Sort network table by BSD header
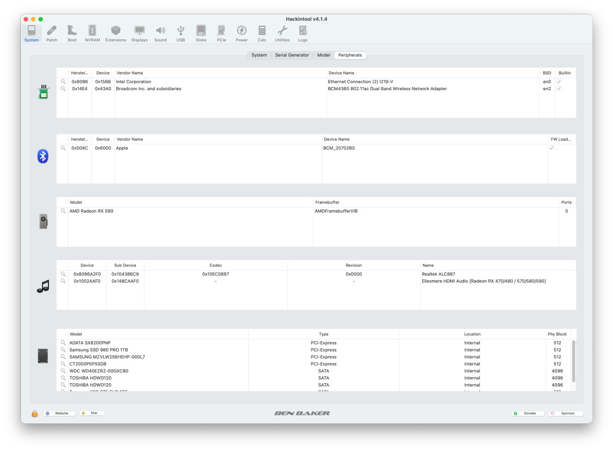613x451 pixels. (x=547, y=73)
